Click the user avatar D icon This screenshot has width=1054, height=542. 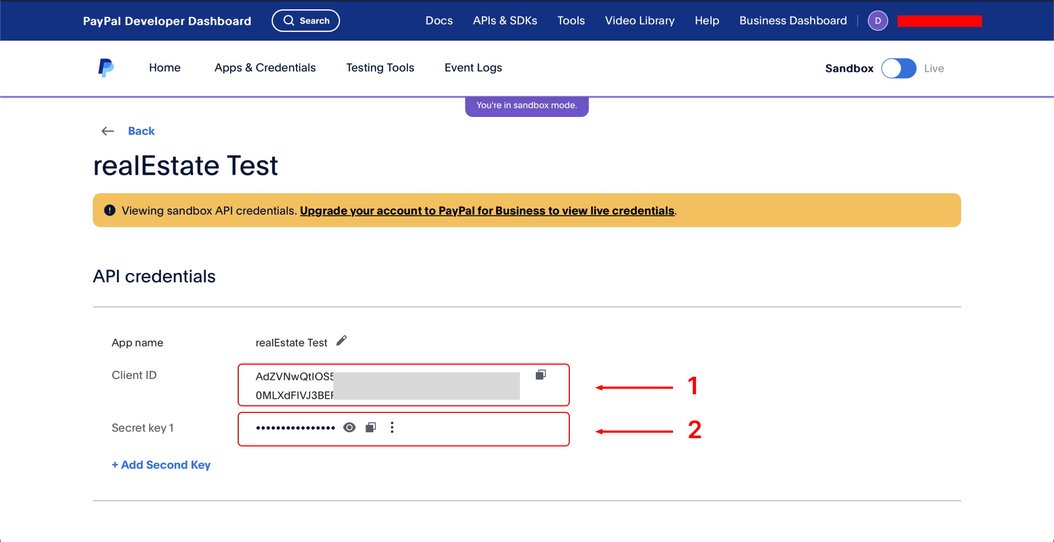click(877, 21)
